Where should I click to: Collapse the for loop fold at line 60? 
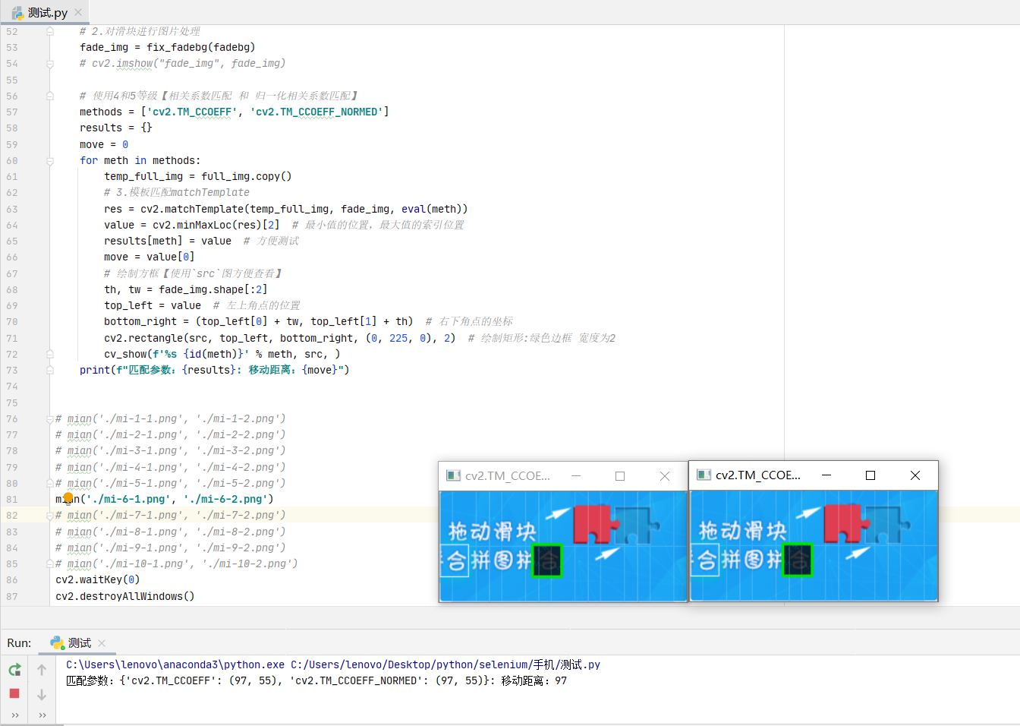(x=49, y=160)
